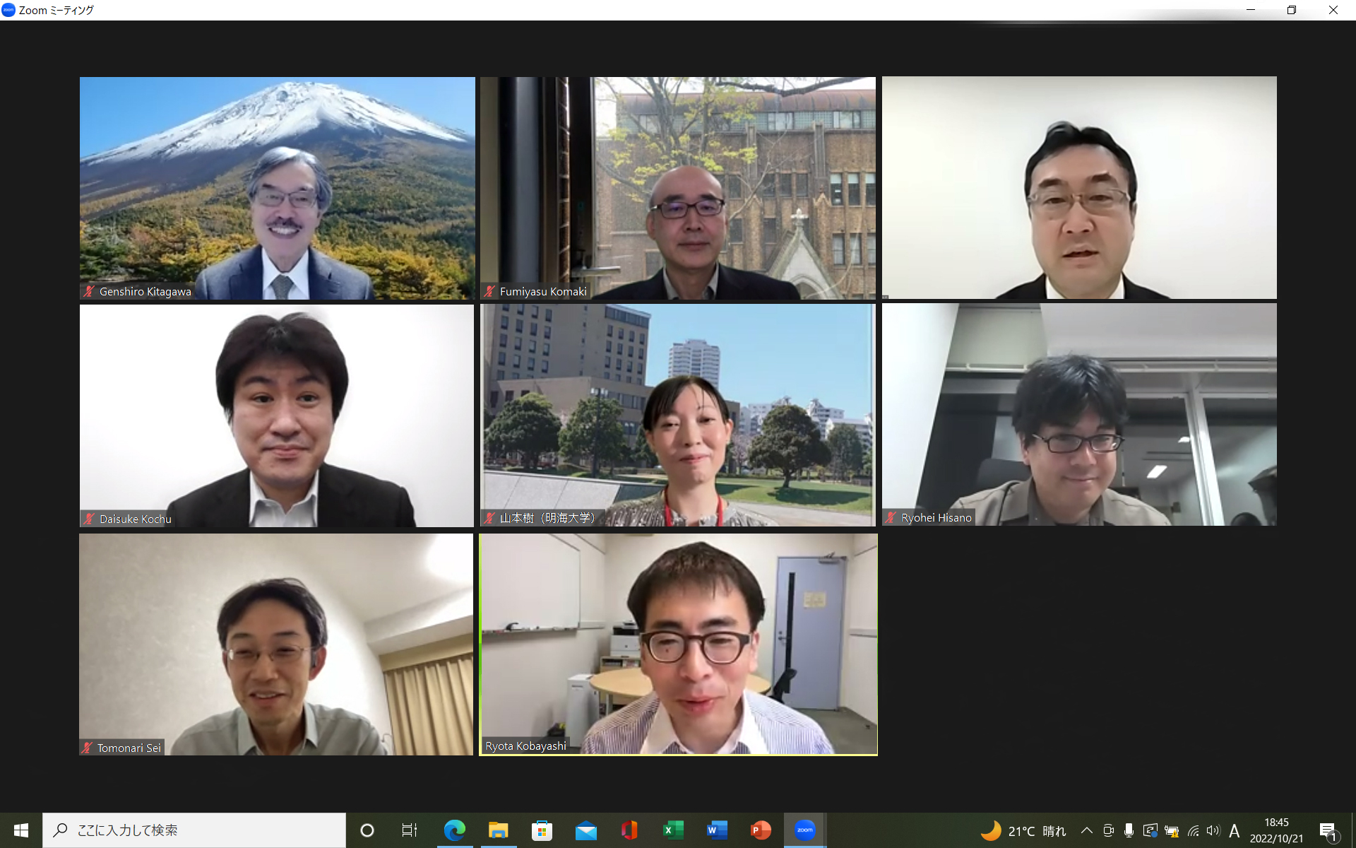Open the 21°C 晴れ weather widget
Viewport: 1356px width, 848px height.
(x=1023, y=831)
